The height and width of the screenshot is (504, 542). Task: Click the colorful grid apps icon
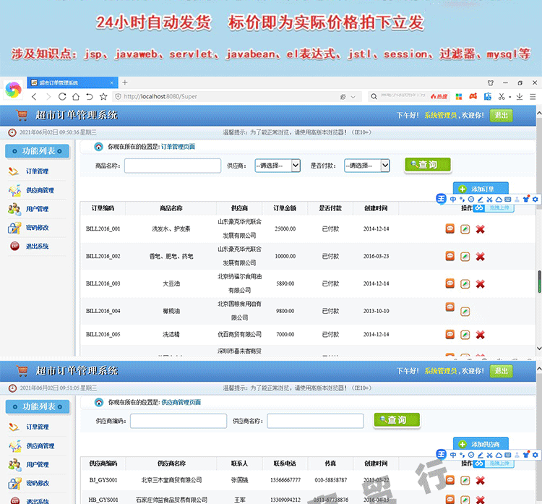tap(459, 96)
